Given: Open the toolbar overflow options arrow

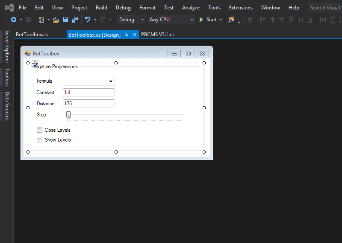Looking at the screenshot, I should 239,22.
